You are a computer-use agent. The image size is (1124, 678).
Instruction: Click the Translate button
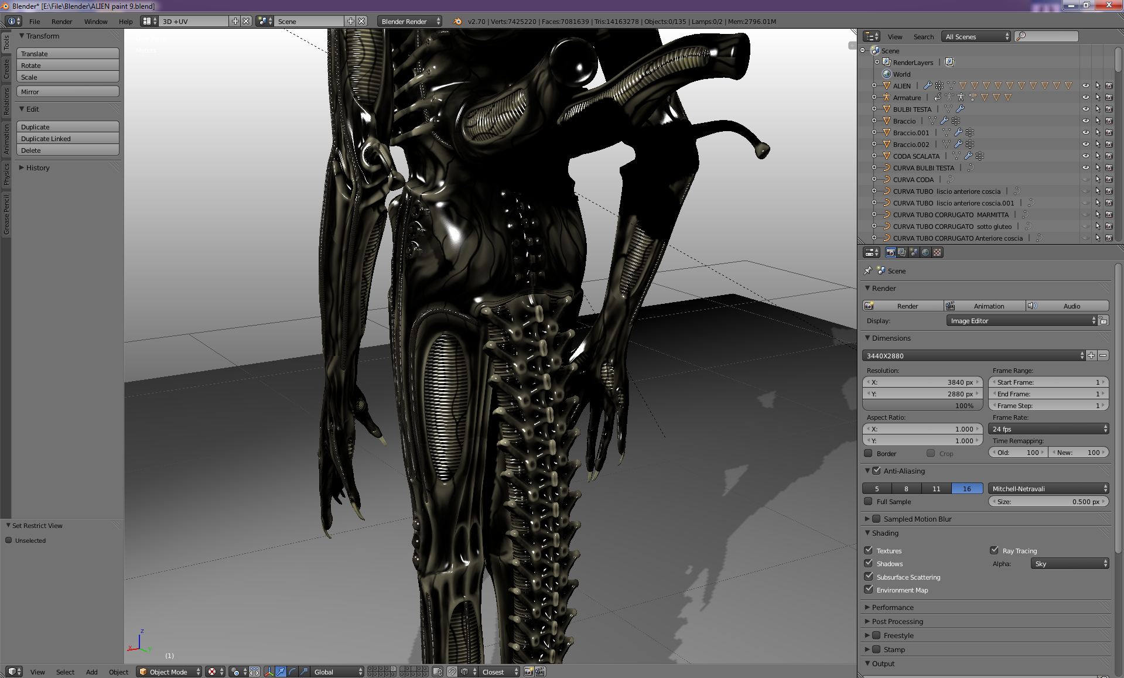(x=68, y=53)
